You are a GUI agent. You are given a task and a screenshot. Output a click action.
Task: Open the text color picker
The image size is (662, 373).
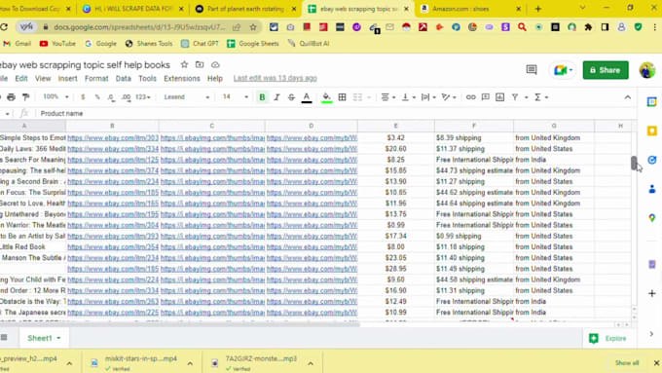(x=307, y=97)
